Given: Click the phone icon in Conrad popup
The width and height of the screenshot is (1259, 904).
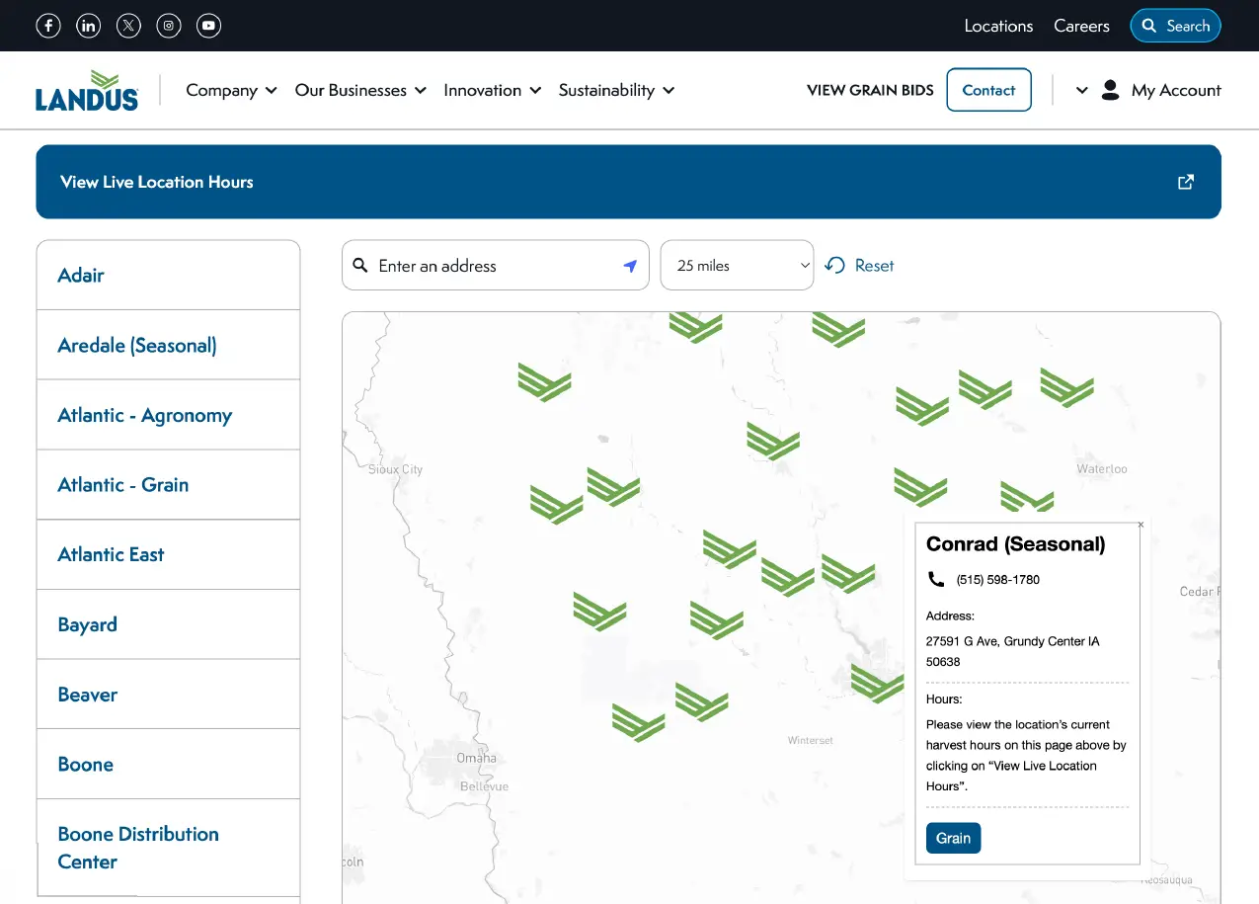Looking at the screenshot, I should 936,579.
